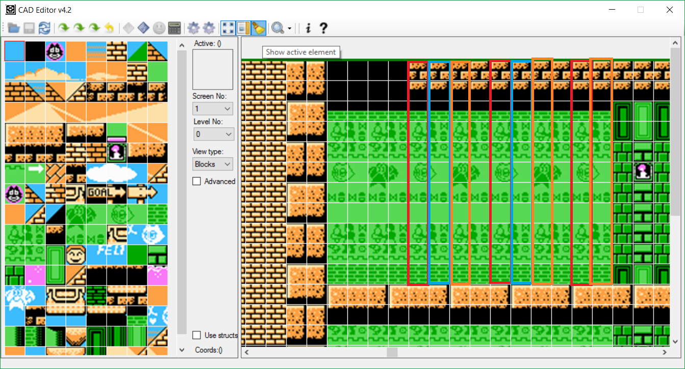Select the white arrow on green palette tile
This screenshot has height=369, width=685.
click(35, 174)
